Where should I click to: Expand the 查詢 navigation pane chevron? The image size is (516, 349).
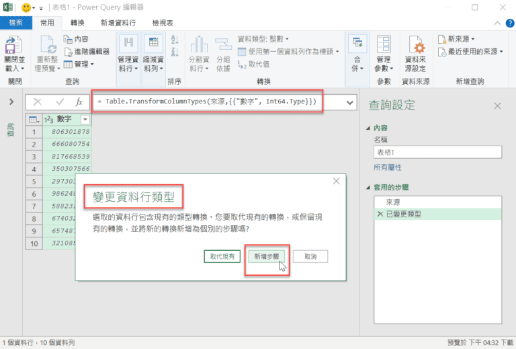(x=11, y=102)
